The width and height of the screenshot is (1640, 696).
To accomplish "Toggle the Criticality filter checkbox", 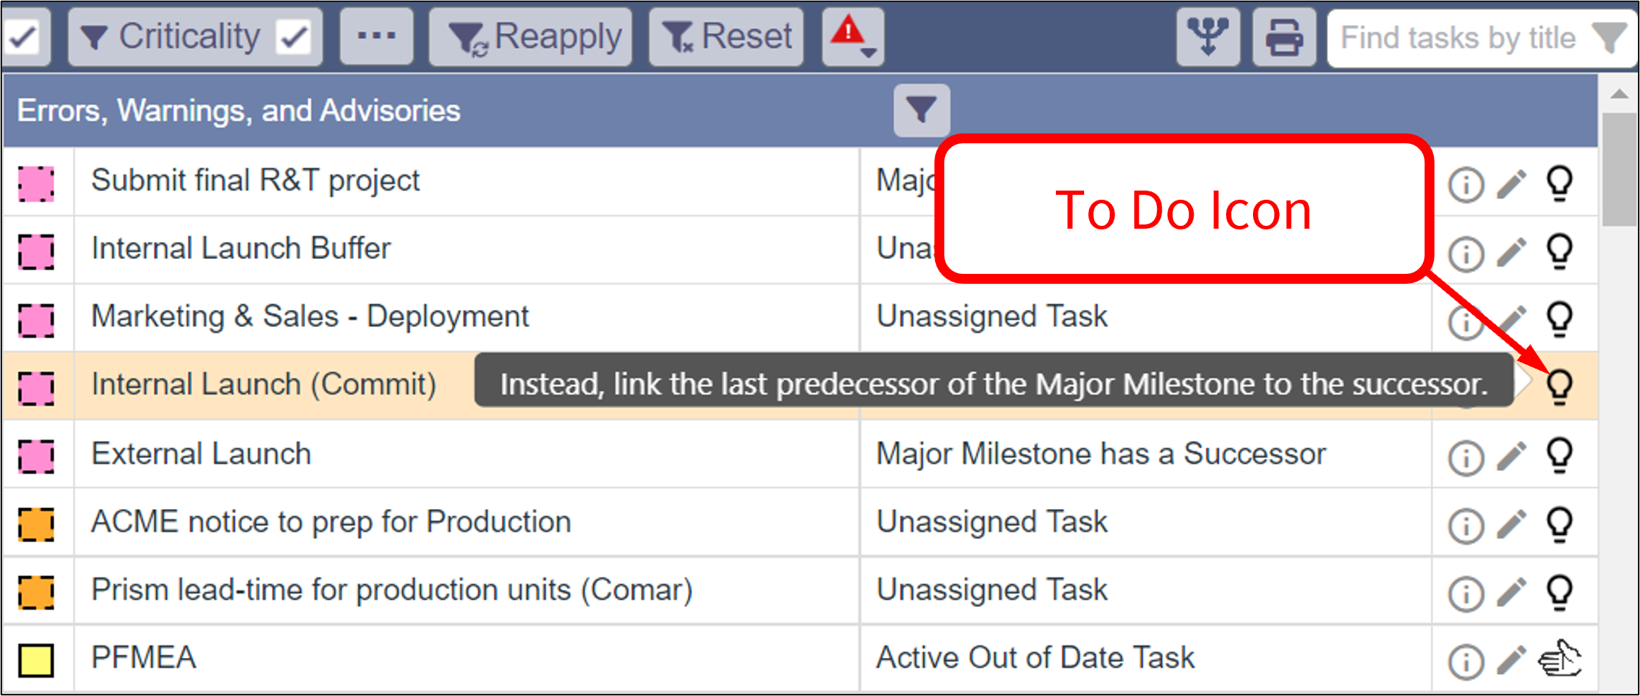I will click(x=294, y=37).
